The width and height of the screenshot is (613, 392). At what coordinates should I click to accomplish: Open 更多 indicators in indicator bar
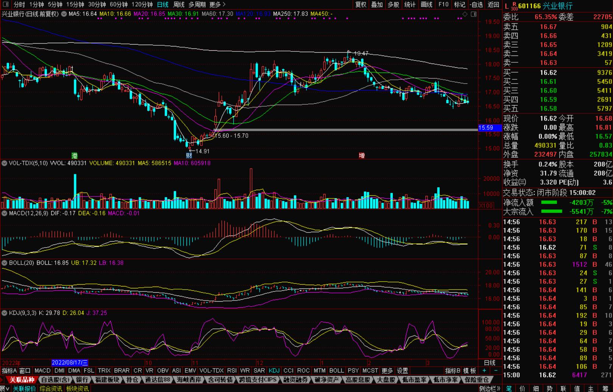pyautogui.click(x=387, y=371)
